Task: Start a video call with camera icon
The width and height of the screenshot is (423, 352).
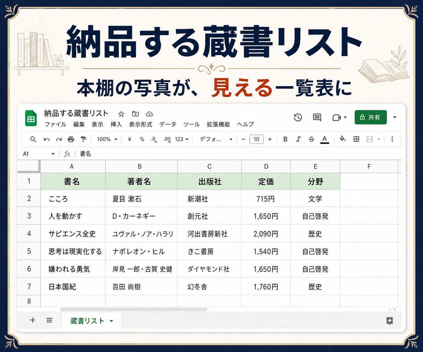Action: pyautogui.click(x=336, y=118)
